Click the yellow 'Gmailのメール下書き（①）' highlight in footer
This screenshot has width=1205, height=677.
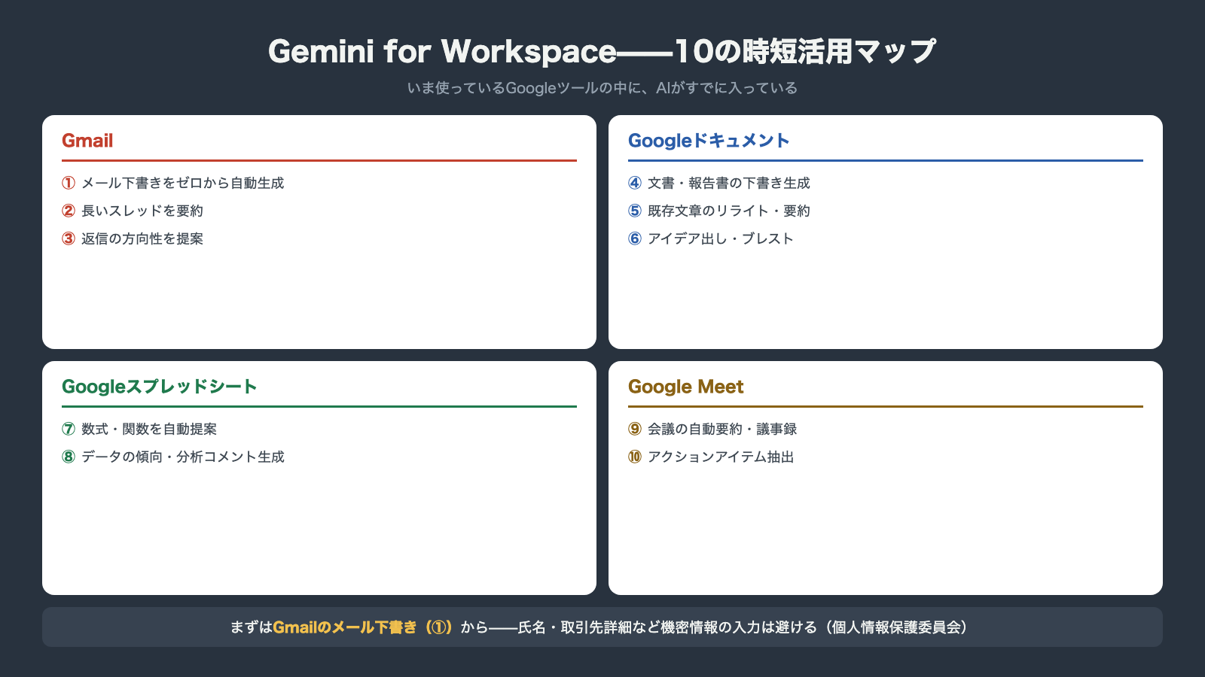tap(365, 627)
